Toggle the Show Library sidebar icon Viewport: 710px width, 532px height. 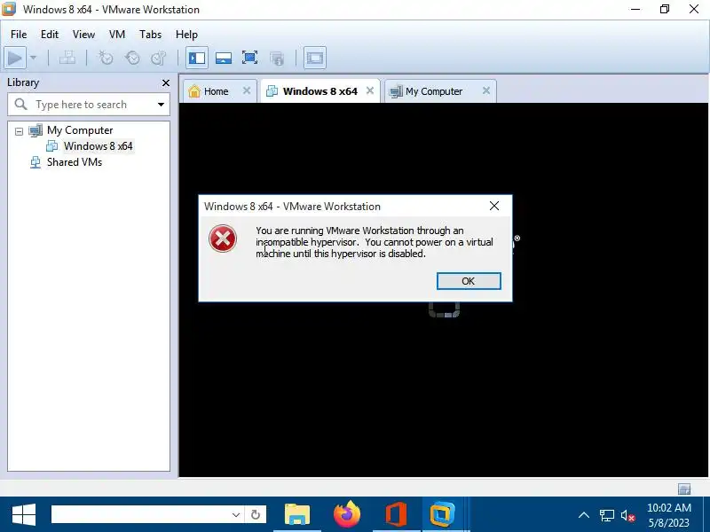click(x=197, y=58)
